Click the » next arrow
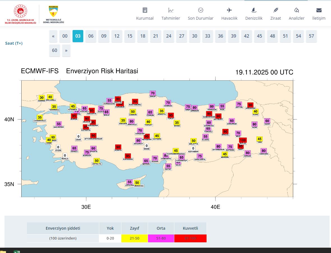 [x=66, y=50]
